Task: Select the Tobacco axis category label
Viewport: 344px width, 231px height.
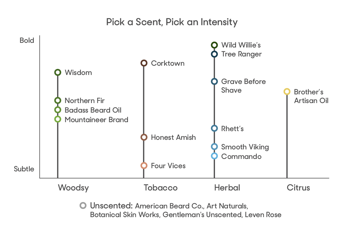Action: (x=161, y=188)
